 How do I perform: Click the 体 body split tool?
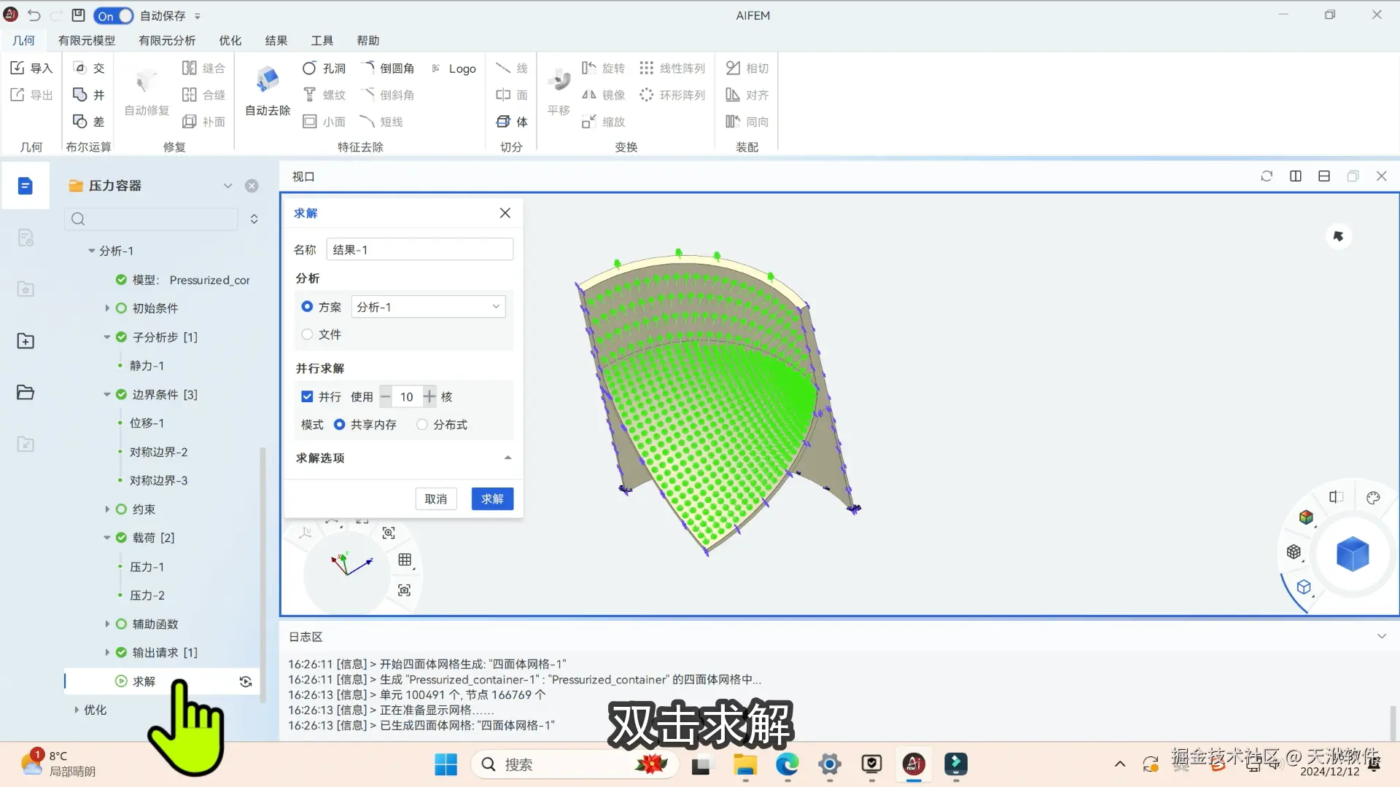pyautogui.click(x=512, y=122)
